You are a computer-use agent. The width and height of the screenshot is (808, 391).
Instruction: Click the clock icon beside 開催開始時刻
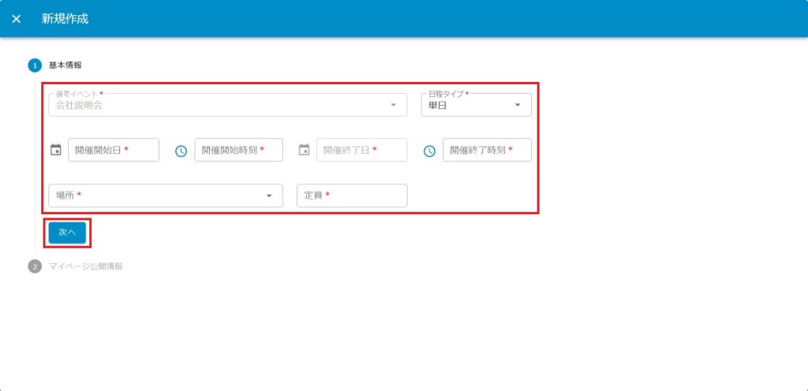point(181,151)
